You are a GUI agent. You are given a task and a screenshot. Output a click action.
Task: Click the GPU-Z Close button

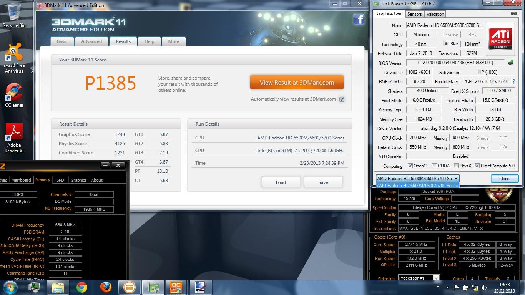(x=504, y=179)
